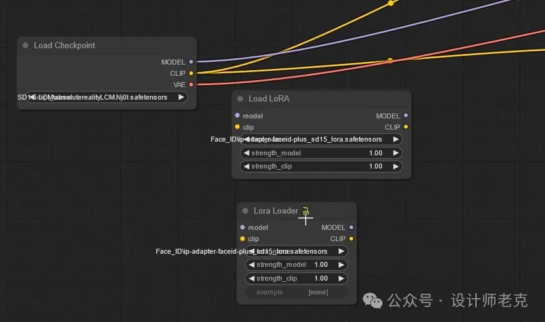Increase strength_clip in Lora Loader node
Viewport: 545px width, 322px height.
[x=341, y=279]
